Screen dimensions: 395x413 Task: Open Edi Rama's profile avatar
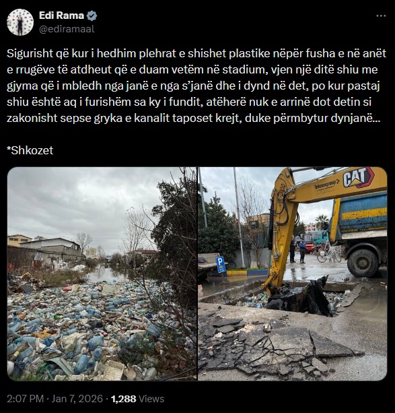[x=20, y=22]
